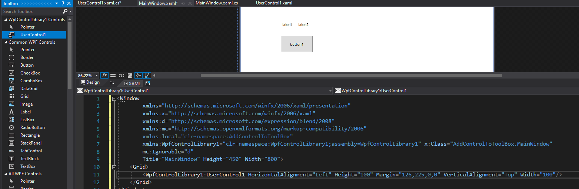The height and width of the screenshot is (189, 579).
Task: Close the MainWindow.xaml tab
Action: pos(190,3)
